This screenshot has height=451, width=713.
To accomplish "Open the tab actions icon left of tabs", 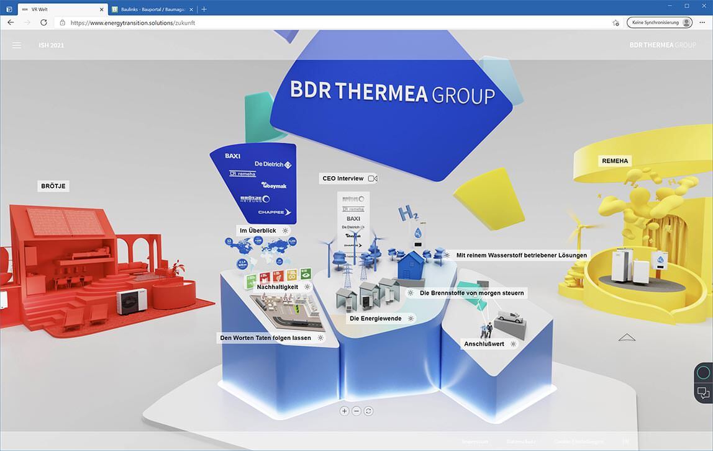I will tap(9, 9).
